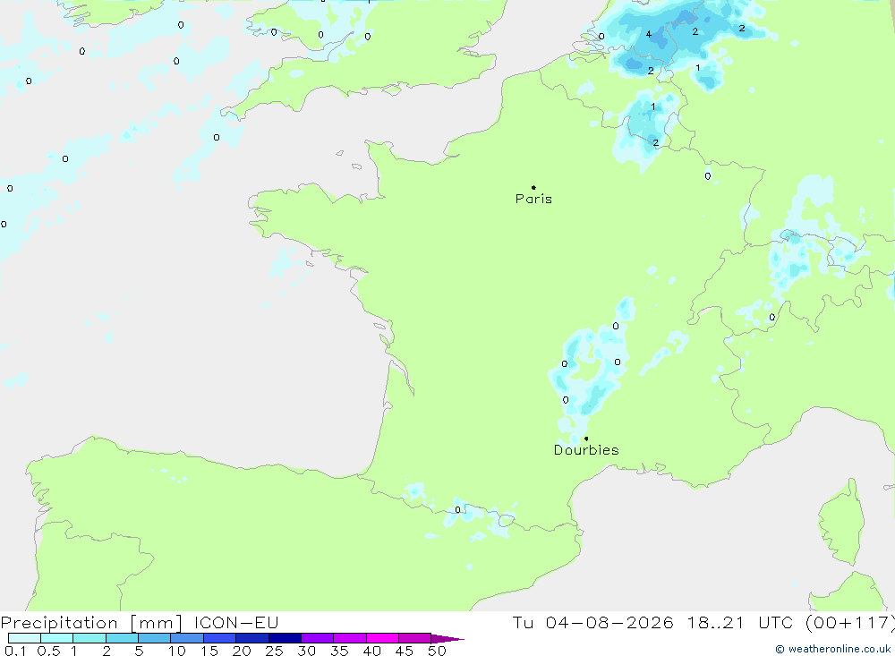Click the purple arrow tip past 50
Image resolution: width=895 pixels, height=656 pixels.
click(x=447, y=639)
